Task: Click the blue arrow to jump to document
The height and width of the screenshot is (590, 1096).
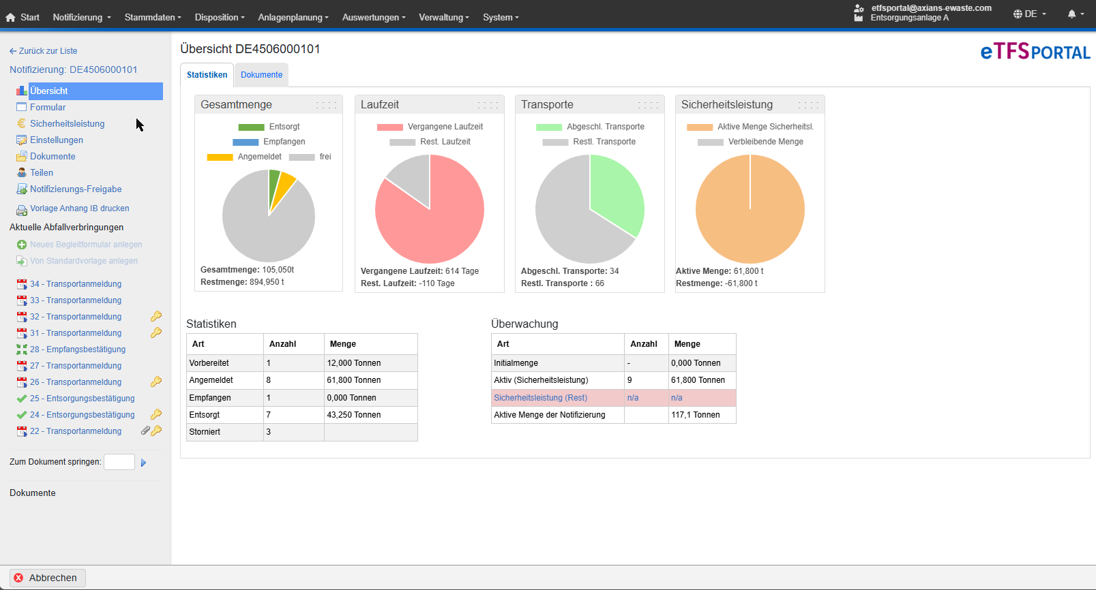Action: (143, 463)
